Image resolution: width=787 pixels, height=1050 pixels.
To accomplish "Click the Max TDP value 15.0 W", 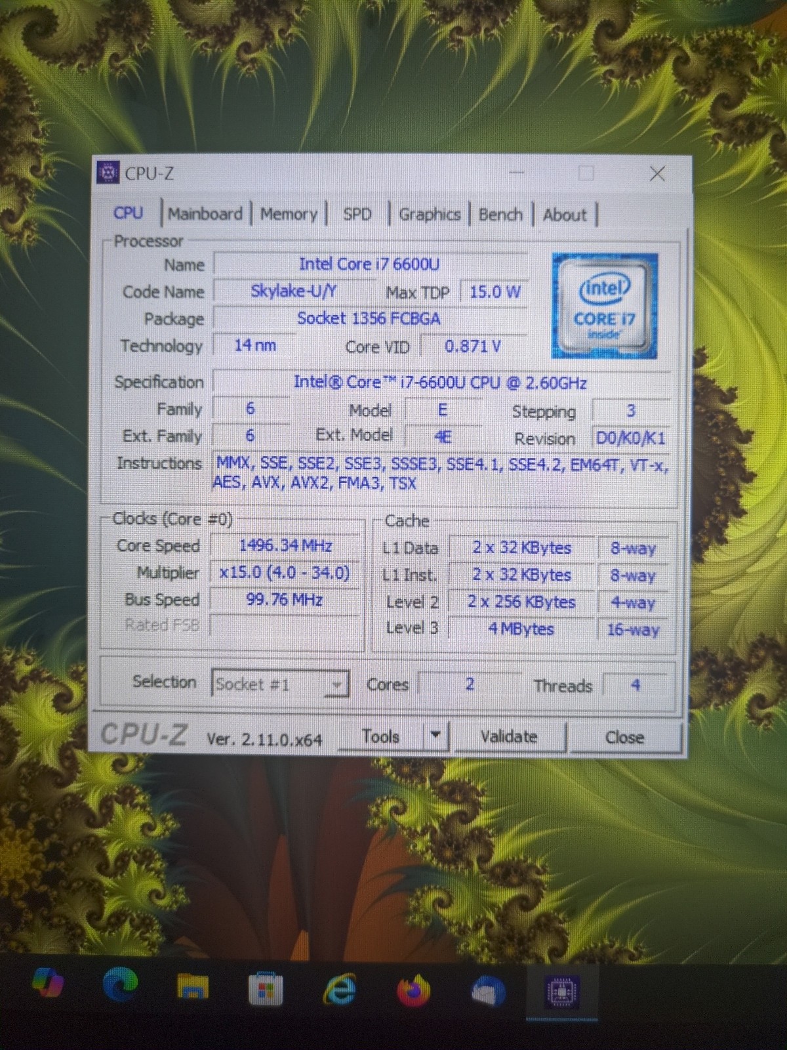I will click(x=494, y=291).
